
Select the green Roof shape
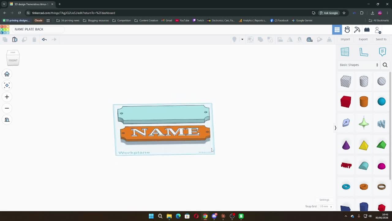381,145
